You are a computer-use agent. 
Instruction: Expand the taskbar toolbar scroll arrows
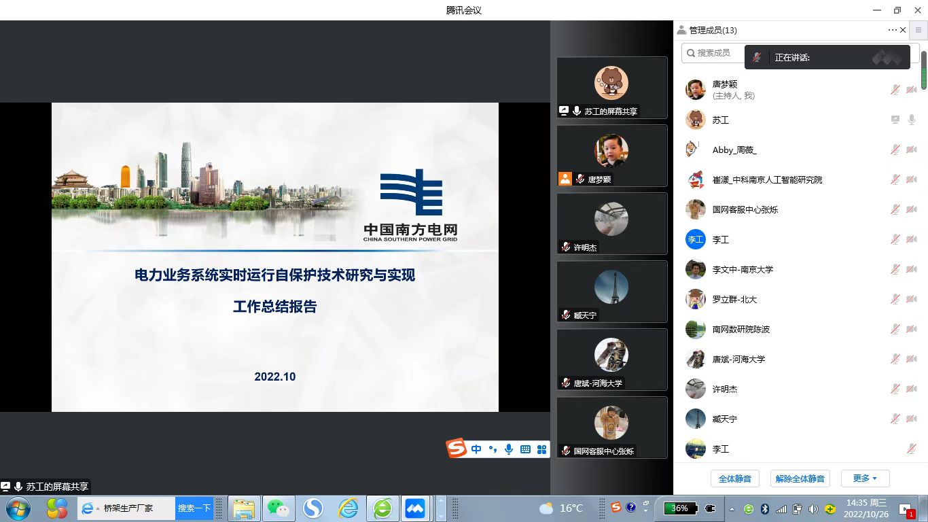(x=441, y=508)
